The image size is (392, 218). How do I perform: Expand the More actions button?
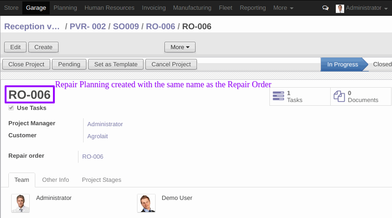click(180, 47)
